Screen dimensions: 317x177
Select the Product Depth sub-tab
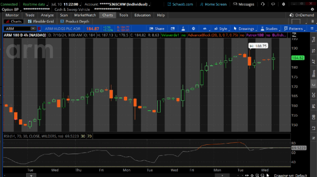pos(75,22)
